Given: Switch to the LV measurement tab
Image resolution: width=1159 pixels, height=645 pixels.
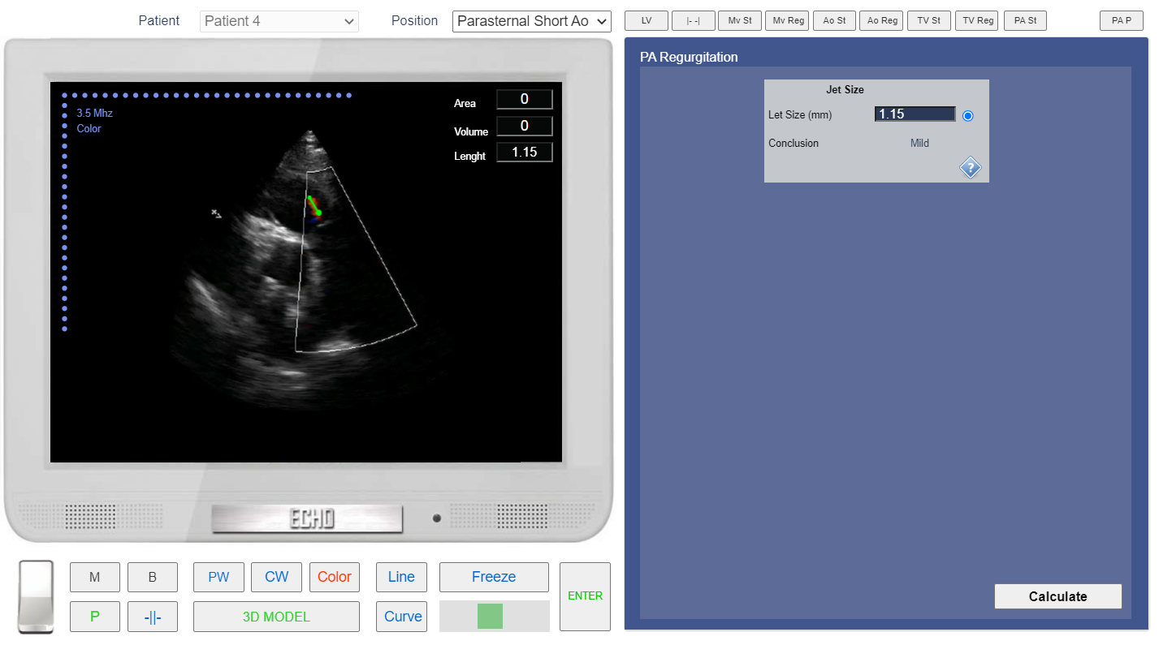Looking at the screenshot, I should click(647, 21).
